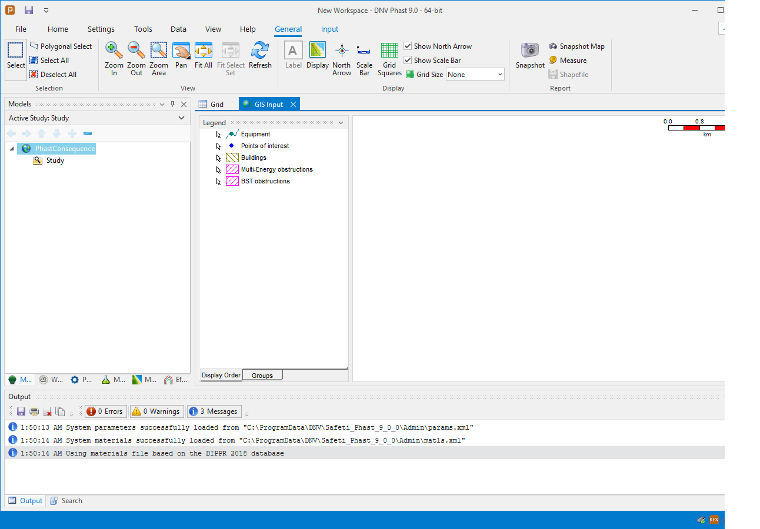Open the View ribbon tab
This screenshot has height=529, width=760.
214,29
